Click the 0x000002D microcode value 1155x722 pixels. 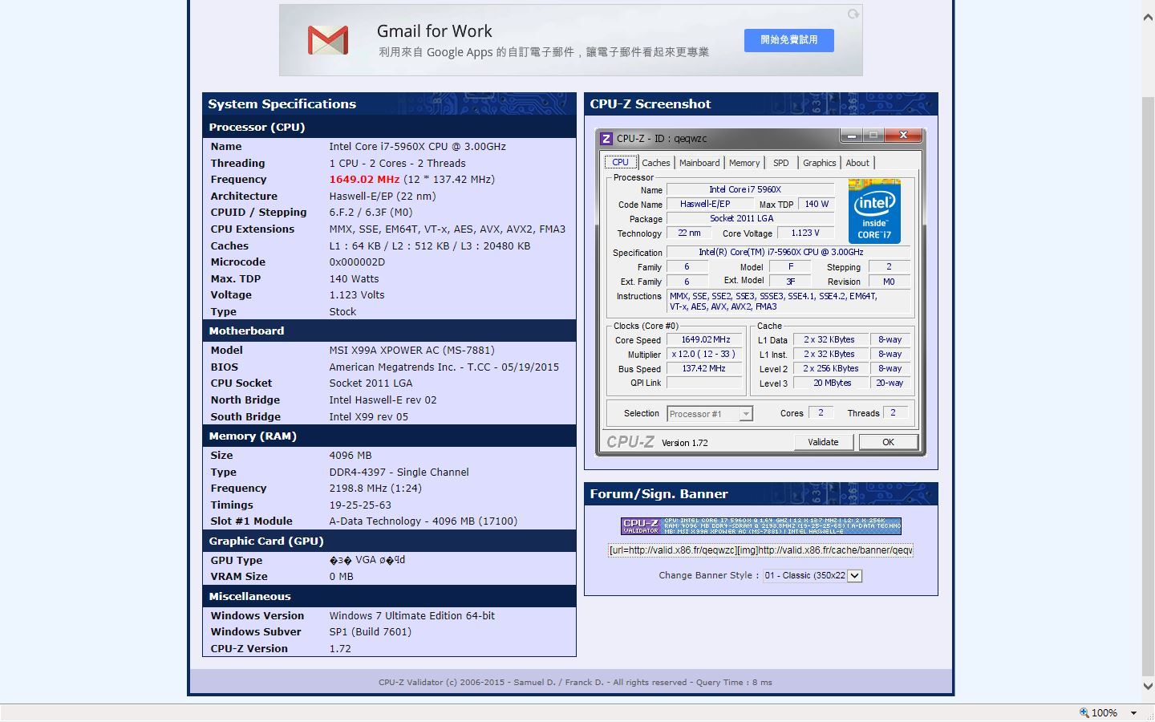(x=357, y=262)
